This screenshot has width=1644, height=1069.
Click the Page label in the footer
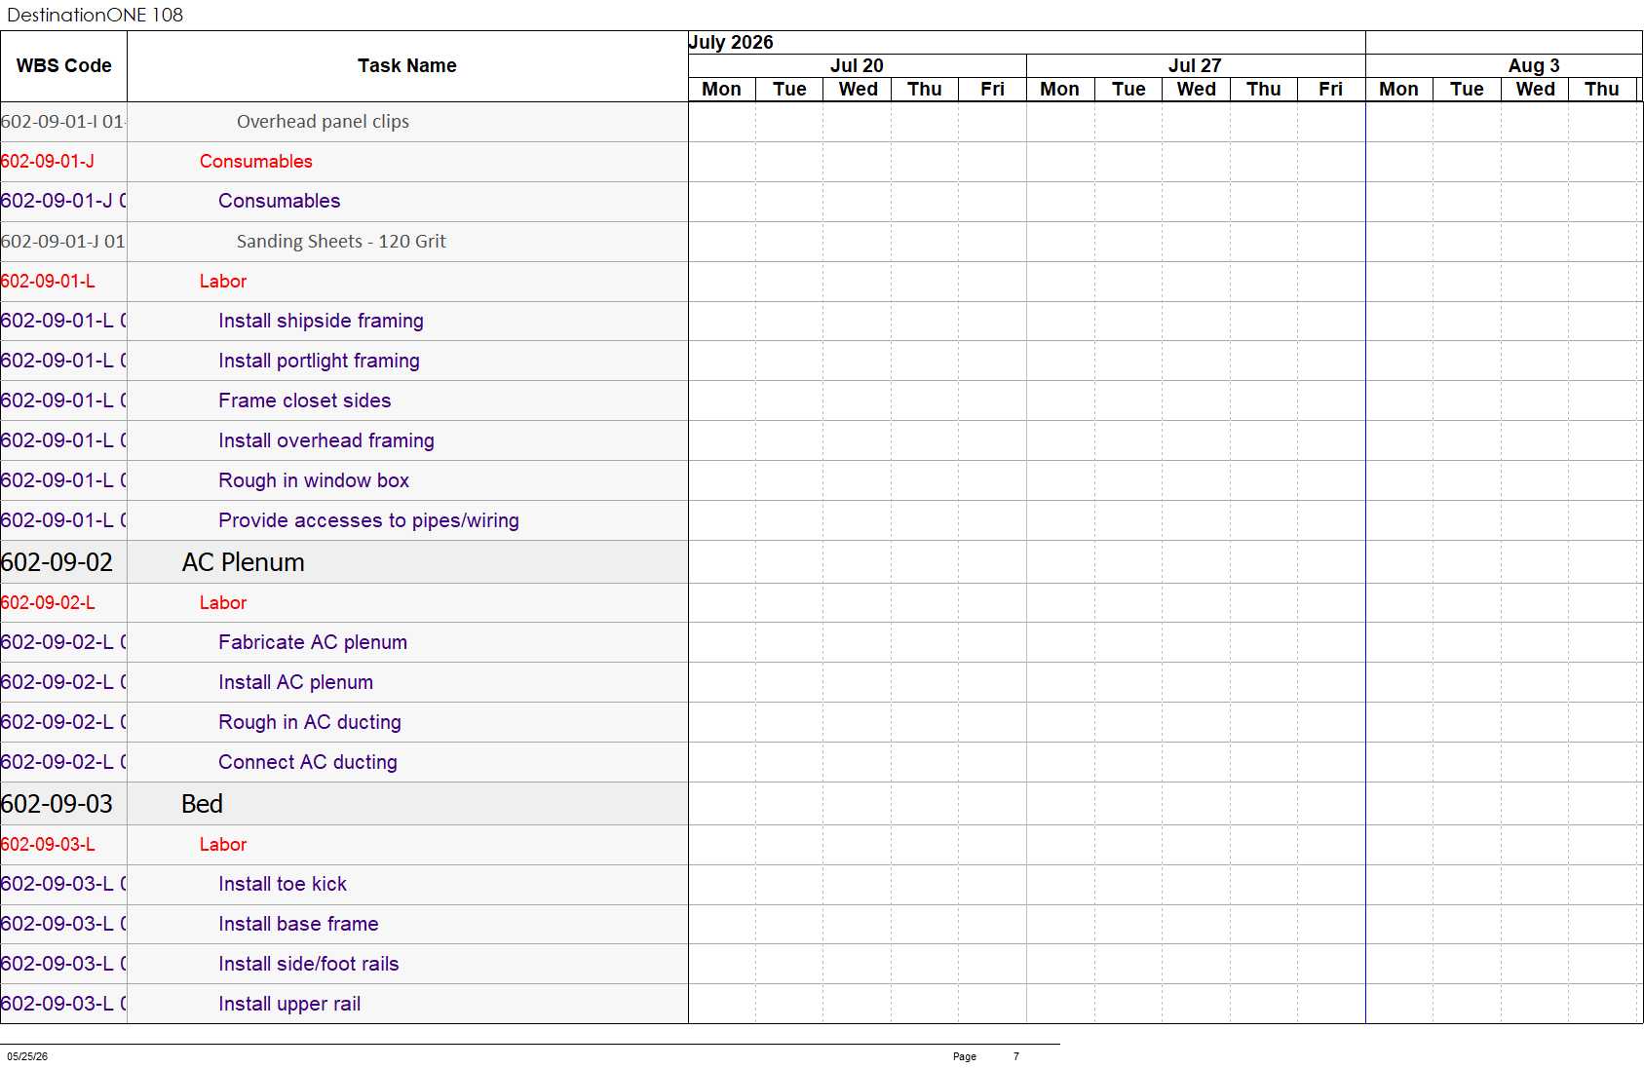click(x=965, y=1056)
